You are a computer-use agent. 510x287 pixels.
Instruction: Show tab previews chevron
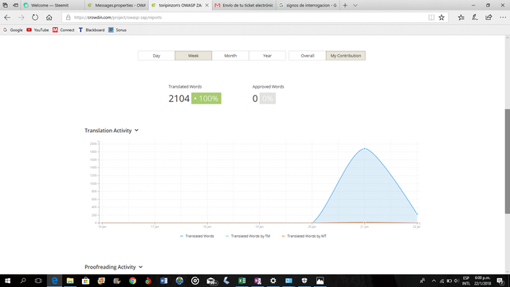(355, 6)
